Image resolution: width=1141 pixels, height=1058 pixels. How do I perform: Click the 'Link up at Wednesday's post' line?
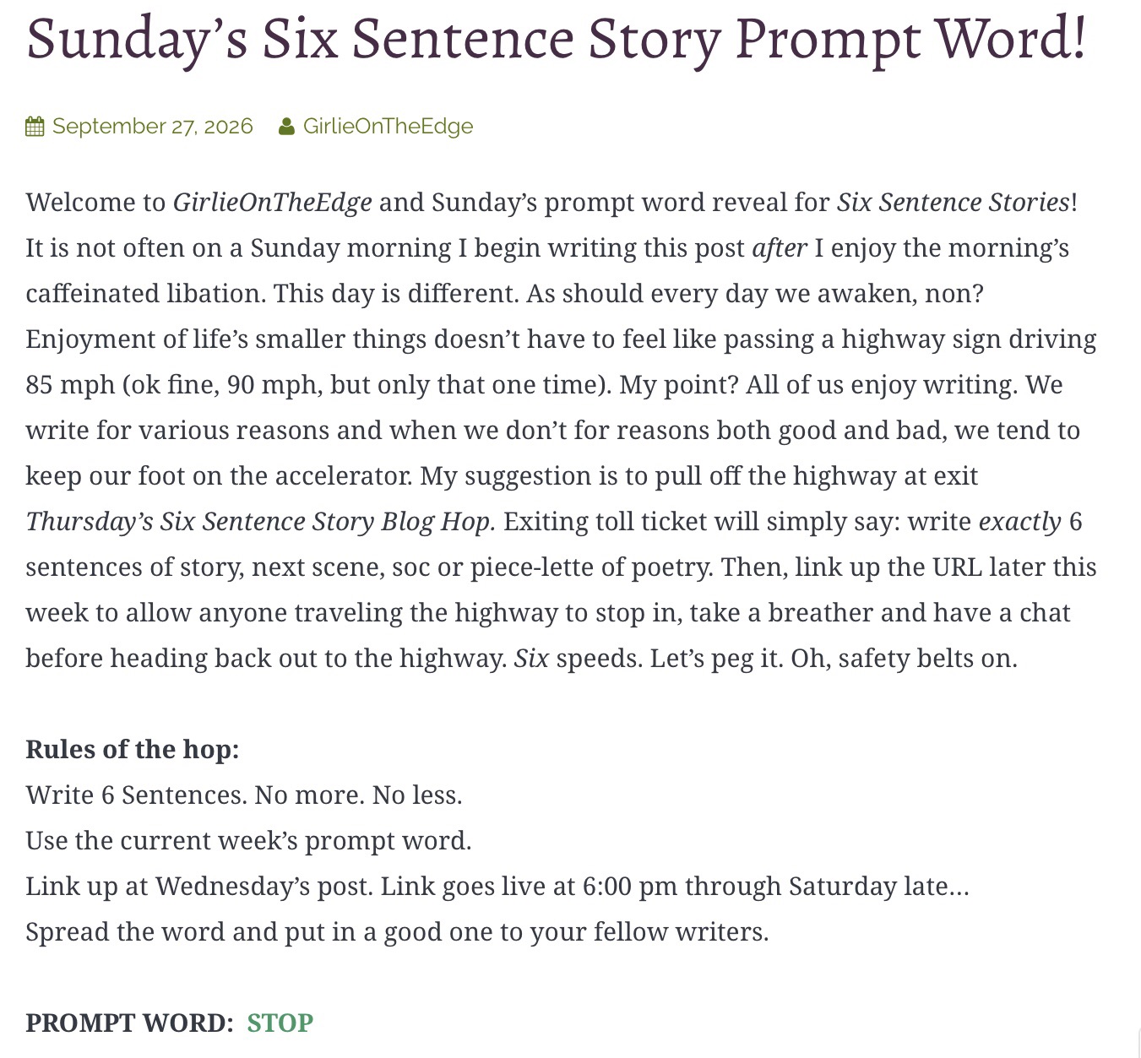point(497,886)
